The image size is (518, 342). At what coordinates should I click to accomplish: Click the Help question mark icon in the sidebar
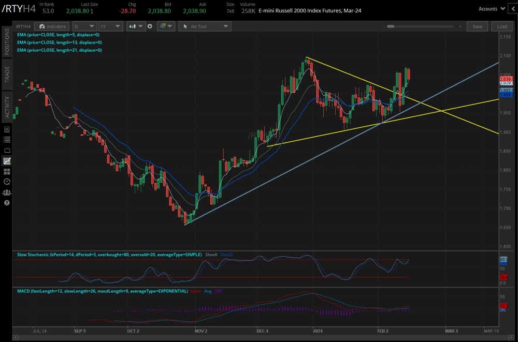click(x=6, y=202)
